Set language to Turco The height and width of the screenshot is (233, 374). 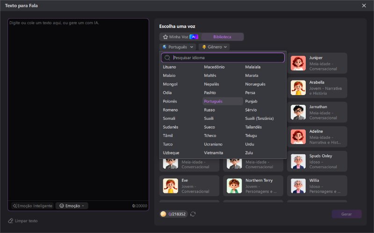[168, 144]
